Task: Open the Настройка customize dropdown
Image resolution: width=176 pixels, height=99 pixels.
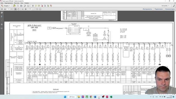Action: click(x=165, y=5)
